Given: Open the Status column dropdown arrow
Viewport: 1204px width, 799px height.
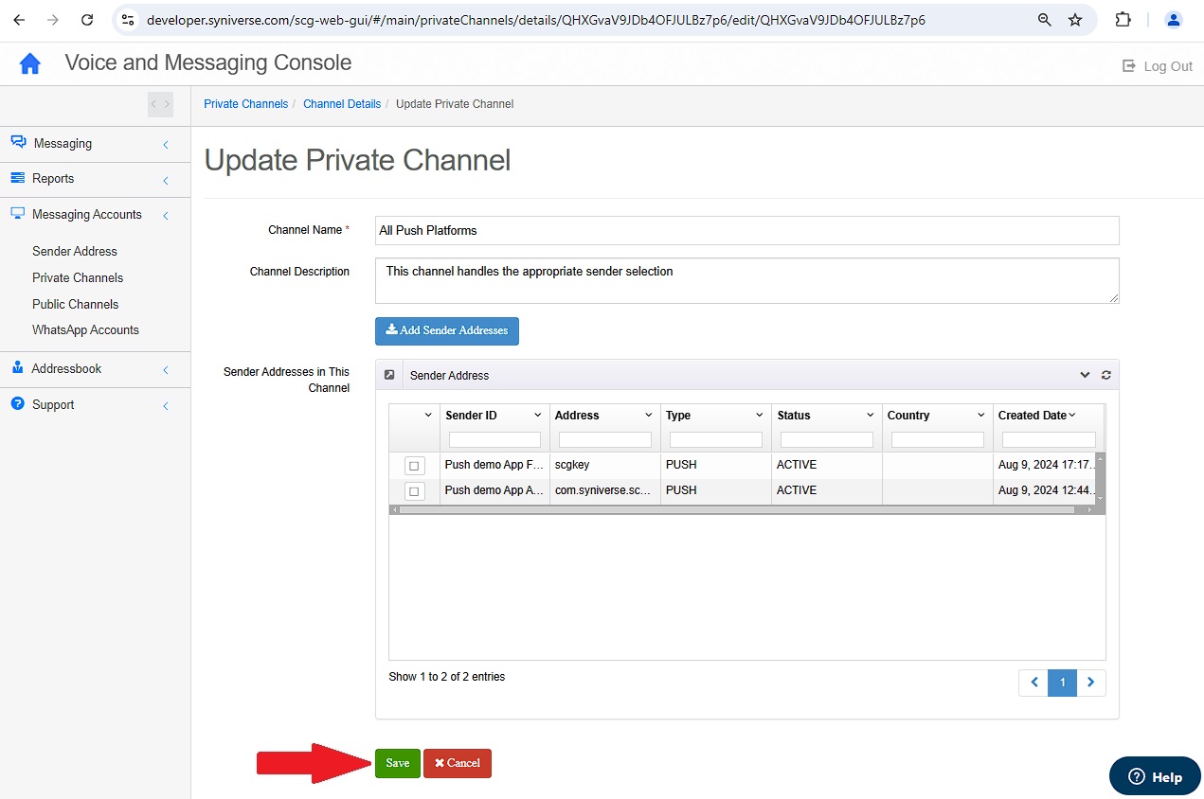Looking at the screenshot, I should point(871,416).
